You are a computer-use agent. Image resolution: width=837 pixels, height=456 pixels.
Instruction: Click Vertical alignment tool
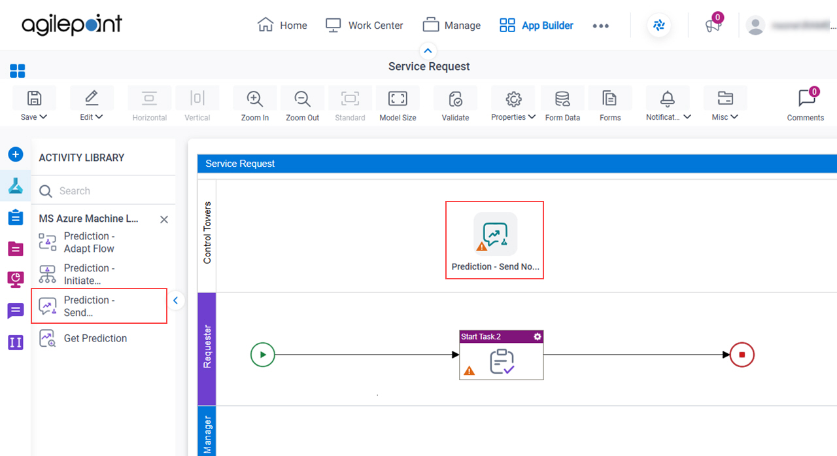[197, 105]
